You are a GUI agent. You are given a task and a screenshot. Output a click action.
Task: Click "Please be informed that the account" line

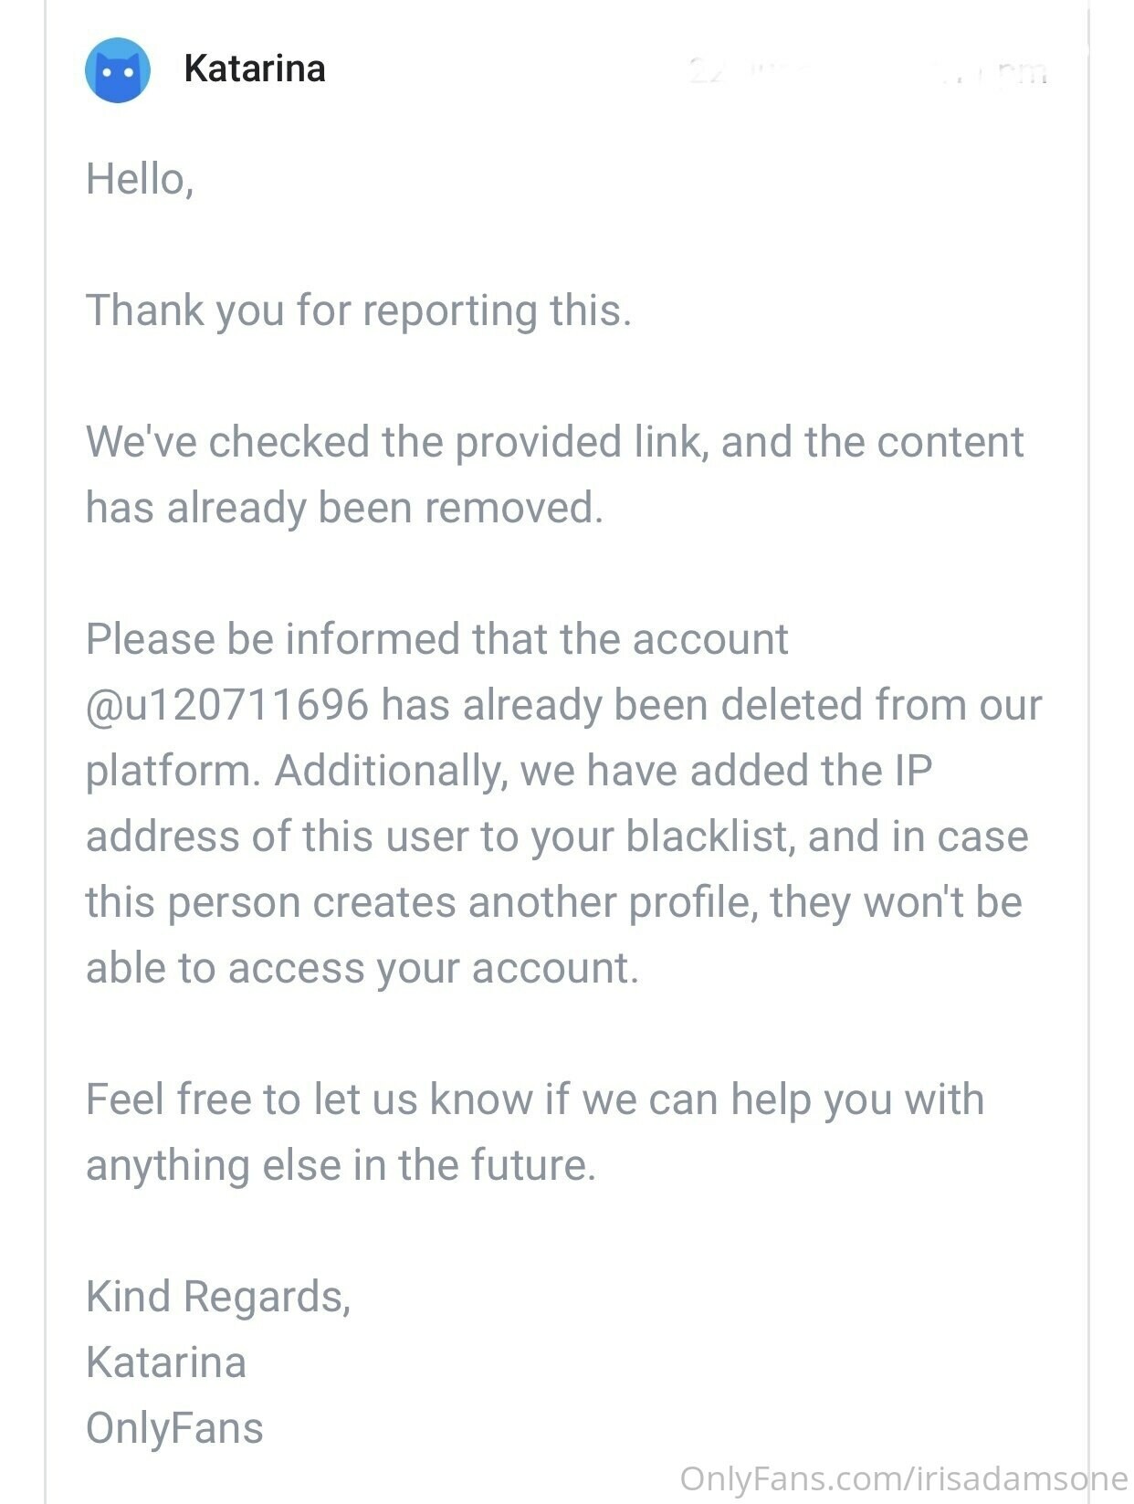(x=436, y=639)
